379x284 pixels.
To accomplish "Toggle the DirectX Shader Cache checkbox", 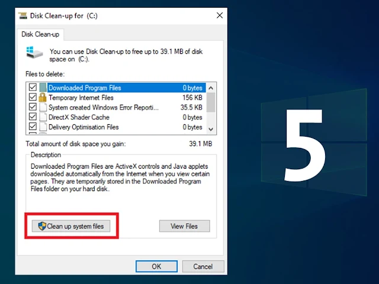I will [x=33, y=117].
